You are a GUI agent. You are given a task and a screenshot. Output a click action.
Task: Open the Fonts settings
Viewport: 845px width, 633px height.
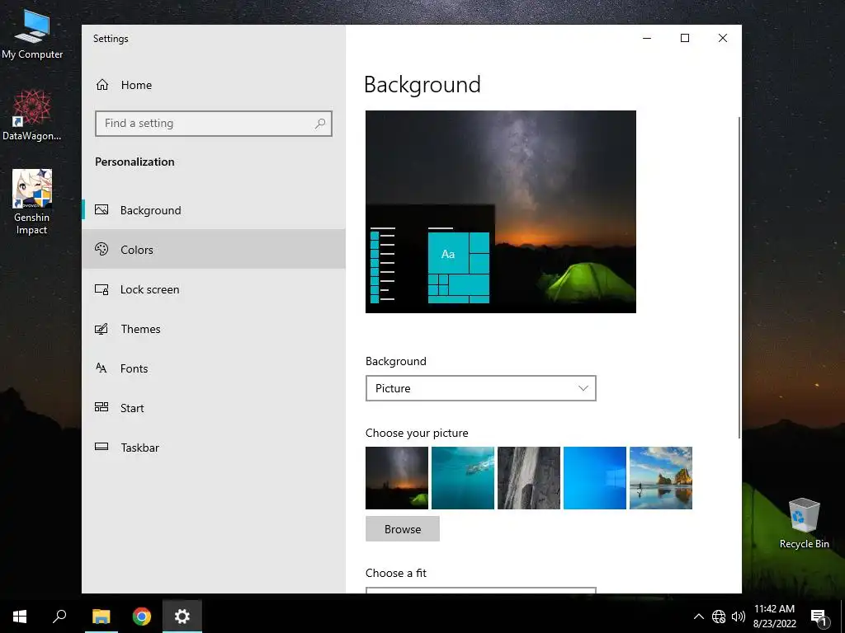tap(214, 368)
